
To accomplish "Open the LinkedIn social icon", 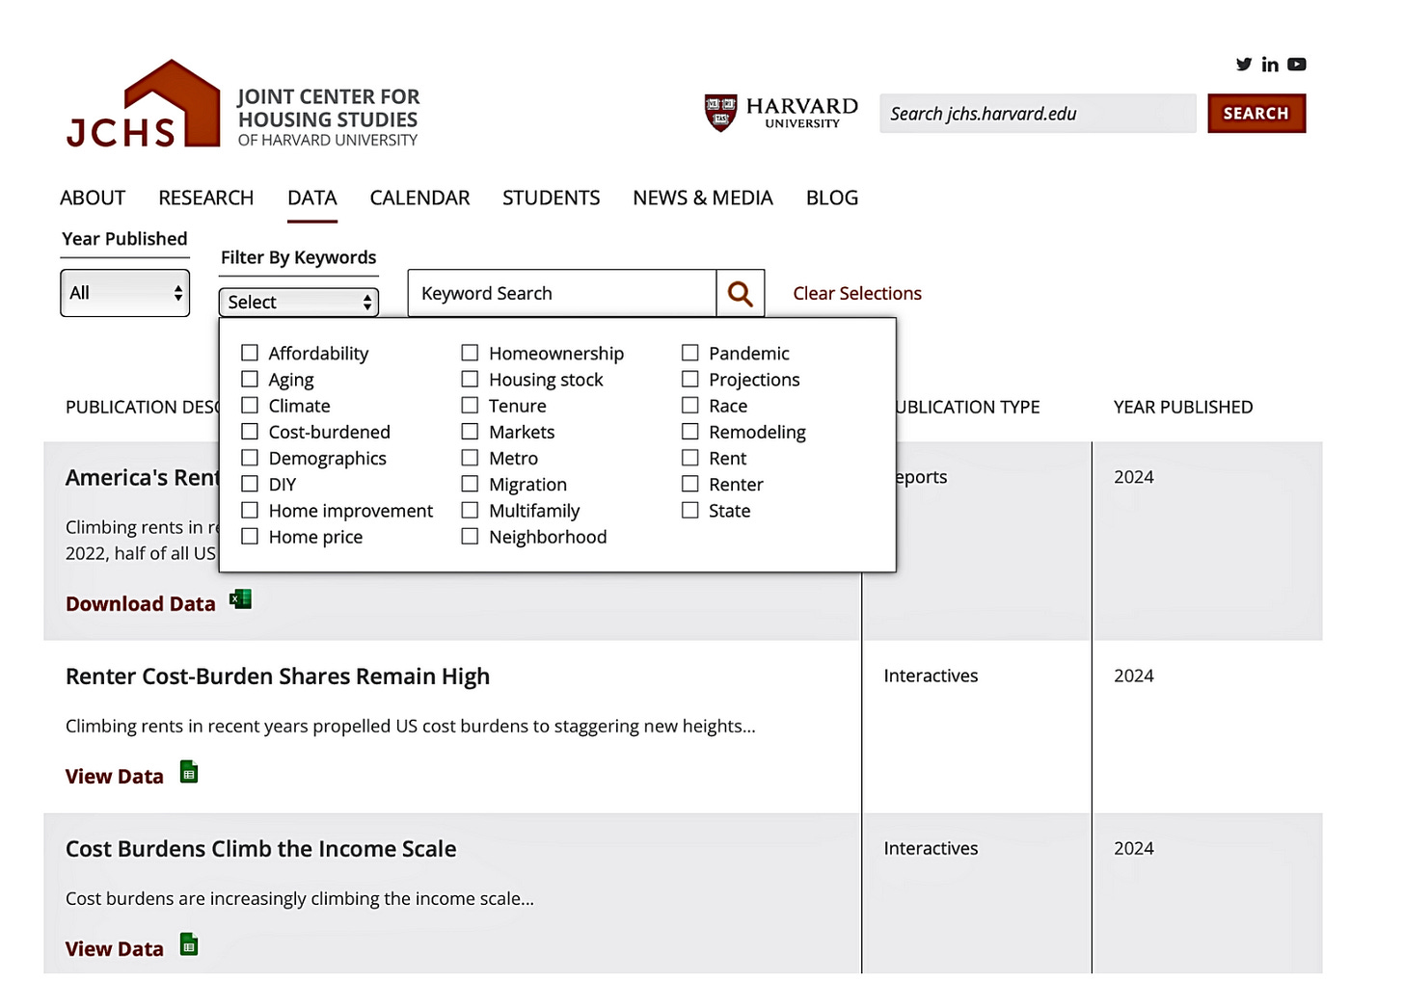I will click(1270, 65).
